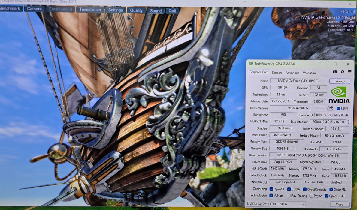Open the Environment menu in Heaven

pos(60,9)
